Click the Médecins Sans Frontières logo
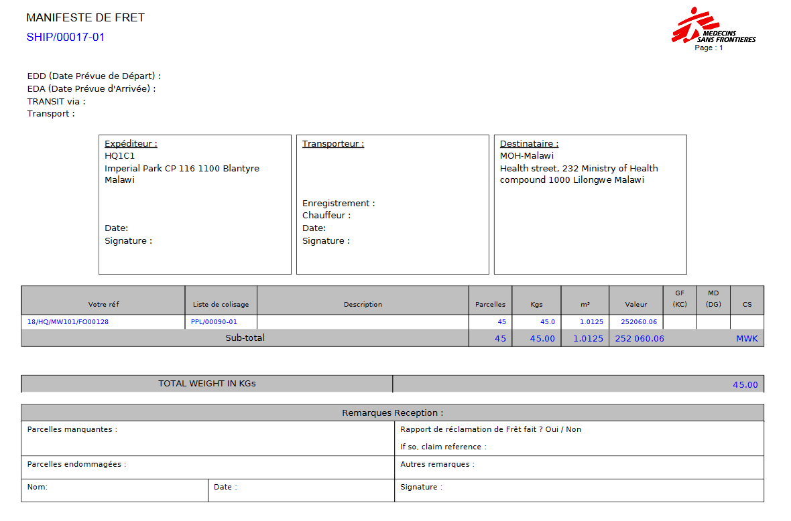The width and height of the screenshot is (791, 521). [x=713, y=25]
